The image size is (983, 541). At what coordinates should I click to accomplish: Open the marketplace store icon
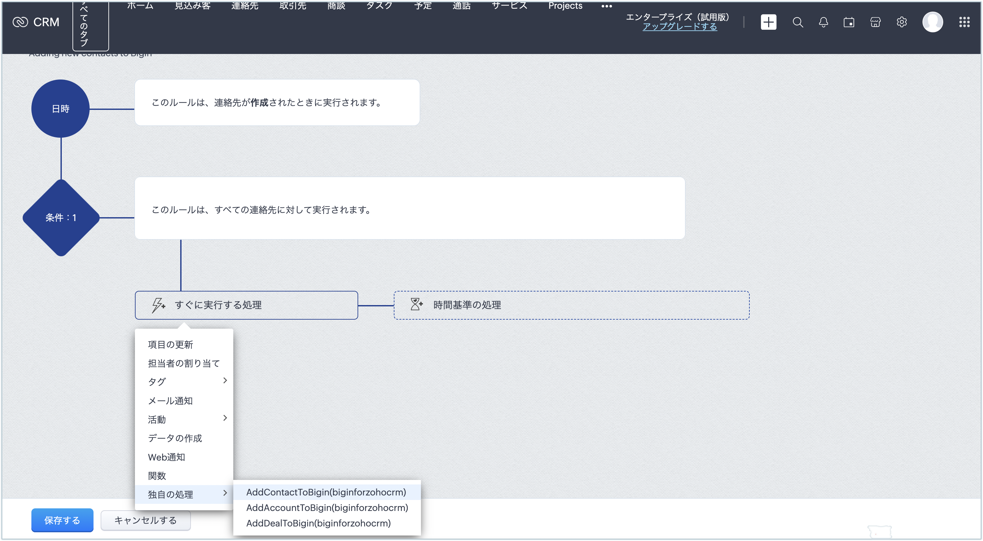[x=875, y=22]
